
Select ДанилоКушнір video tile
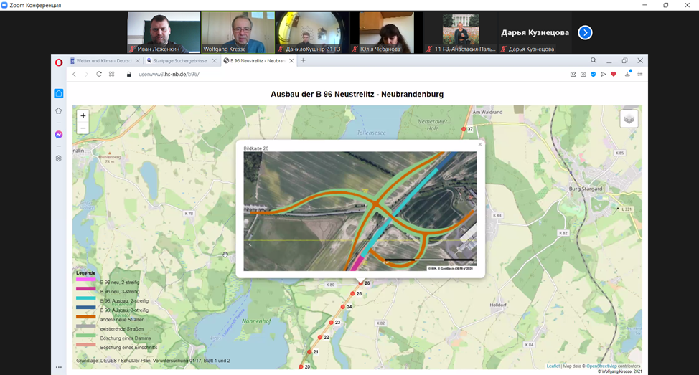point(312,33)
